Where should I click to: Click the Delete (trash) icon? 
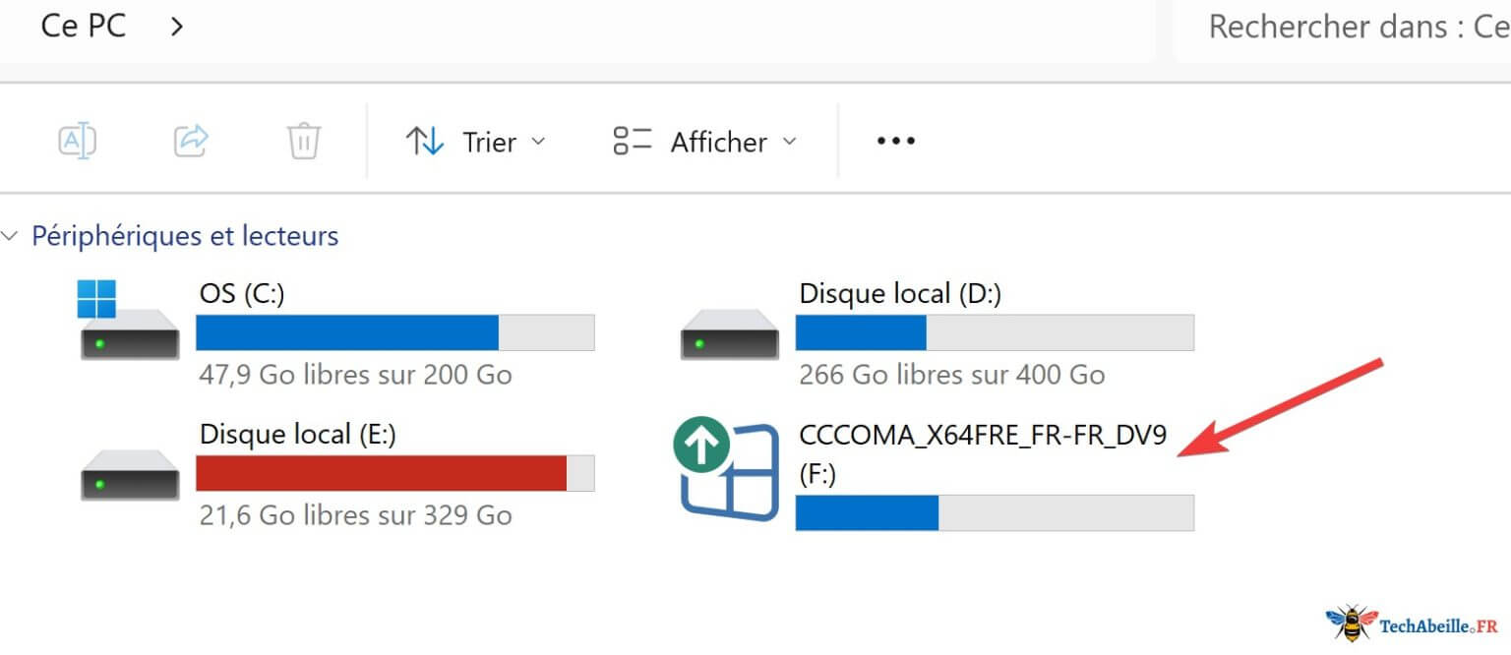pyautogui.click(x=303, y=141)
